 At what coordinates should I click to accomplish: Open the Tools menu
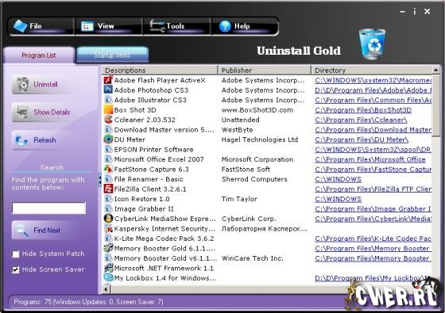(176, 27)
